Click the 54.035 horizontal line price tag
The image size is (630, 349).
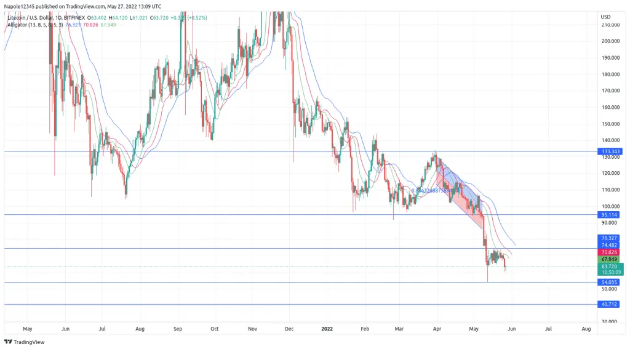(609, 283)
